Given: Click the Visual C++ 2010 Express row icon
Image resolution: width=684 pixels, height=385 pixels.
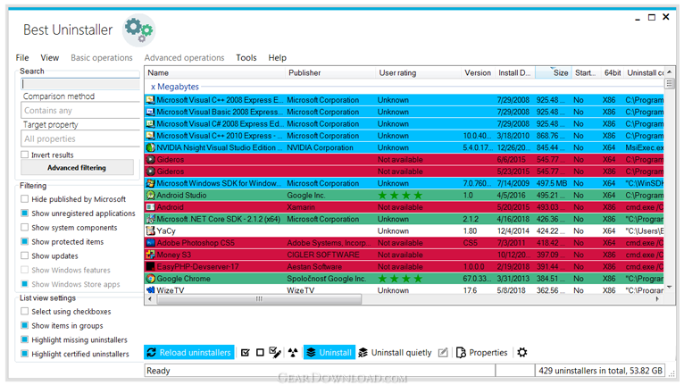Looking at the screenshot, I should pyautogui.click(x=151, y=136).
